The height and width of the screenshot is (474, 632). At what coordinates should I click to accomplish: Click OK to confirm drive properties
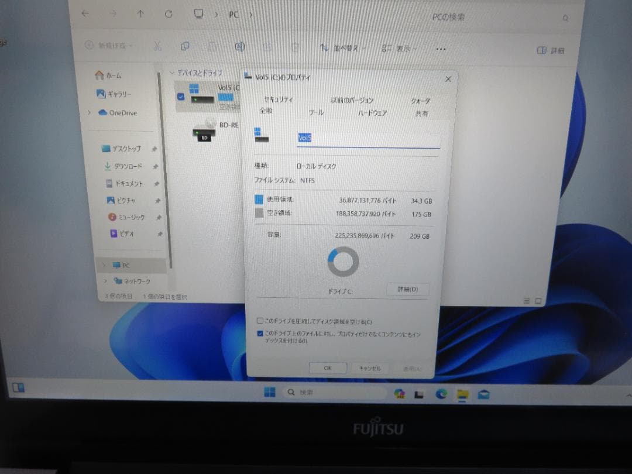(x=327, y=367)
